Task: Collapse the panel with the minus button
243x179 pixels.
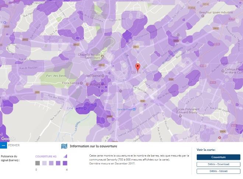Action: pos(3,146)
